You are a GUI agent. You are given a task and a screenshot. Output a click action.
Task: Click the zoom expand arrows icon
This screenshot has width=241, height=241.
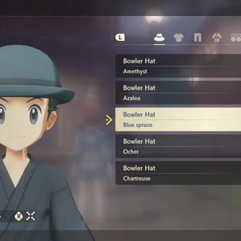click(x=31, y=216)
